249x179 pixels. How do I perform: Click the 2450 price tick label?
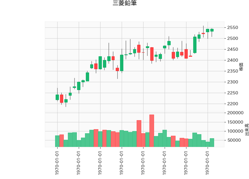tap(233, 49)
